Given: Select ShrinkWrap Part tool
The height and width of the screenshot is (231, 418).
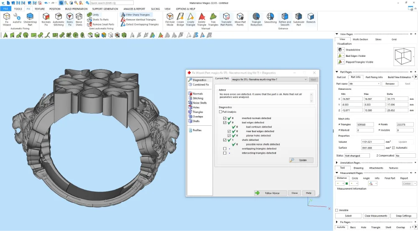Looking at the screenshot, I should (x=30, y=20).
